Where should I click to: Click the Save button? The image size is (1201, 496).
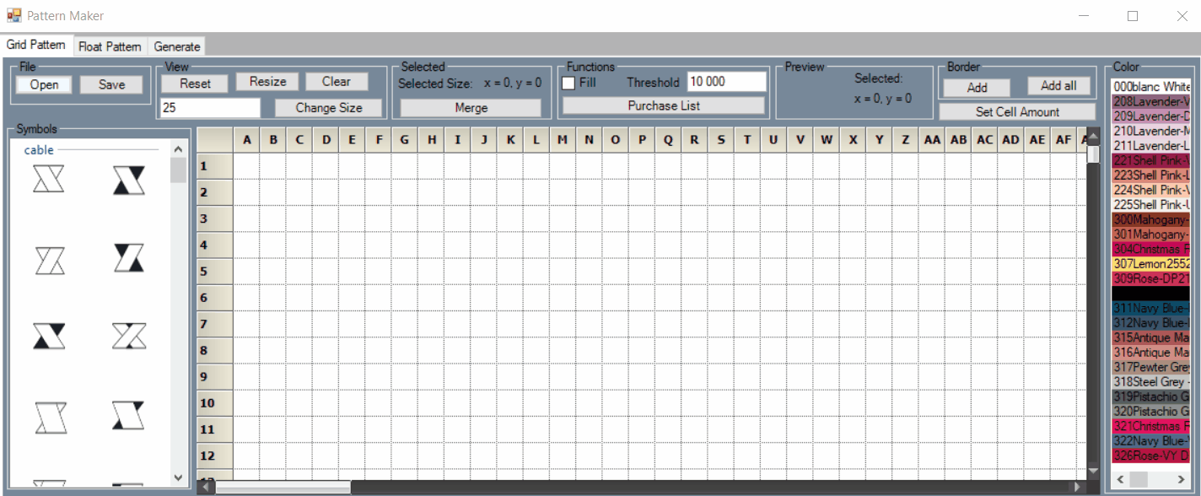coord(111,84)
